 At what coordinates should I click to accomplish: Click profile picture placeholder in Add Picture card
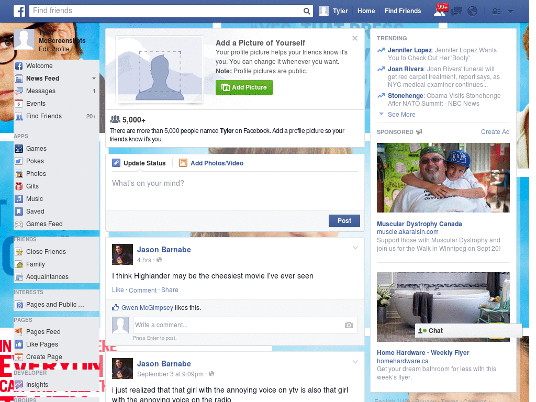pos(160,70)
